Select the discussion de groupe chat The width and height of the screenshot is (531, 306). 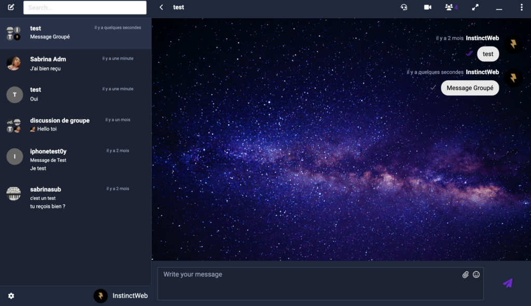tap(75, 125)
